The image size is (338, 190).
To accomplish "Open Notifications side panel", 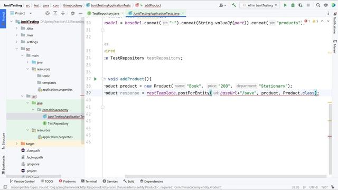I will coord(335,23).
